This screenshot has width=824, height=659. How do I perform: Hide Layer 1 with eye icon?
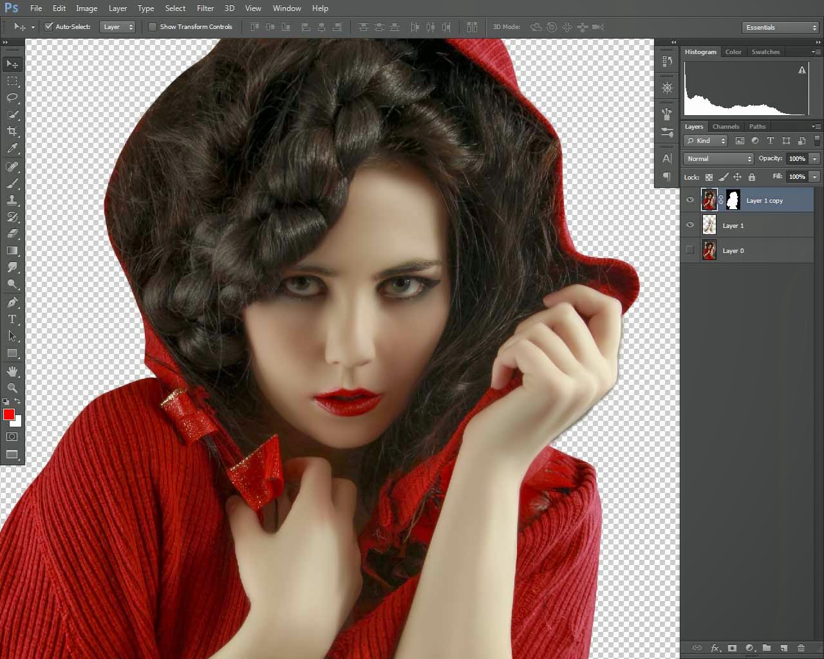tap(690, 225)
